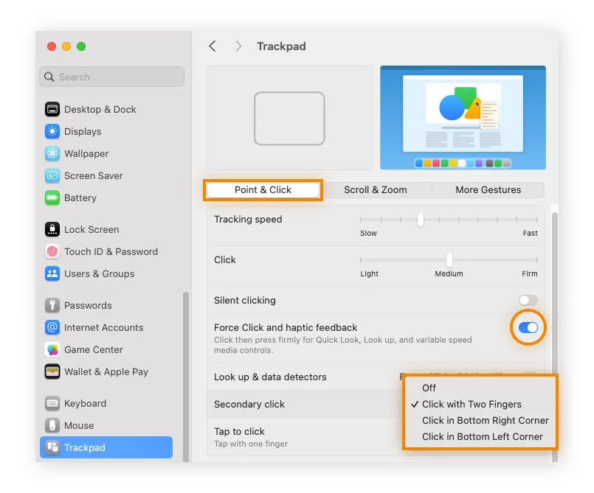Viewport: 594px width, 493px height.
Task: Select the Mouse icon in sidebar
Action: [x=52, y=425]
